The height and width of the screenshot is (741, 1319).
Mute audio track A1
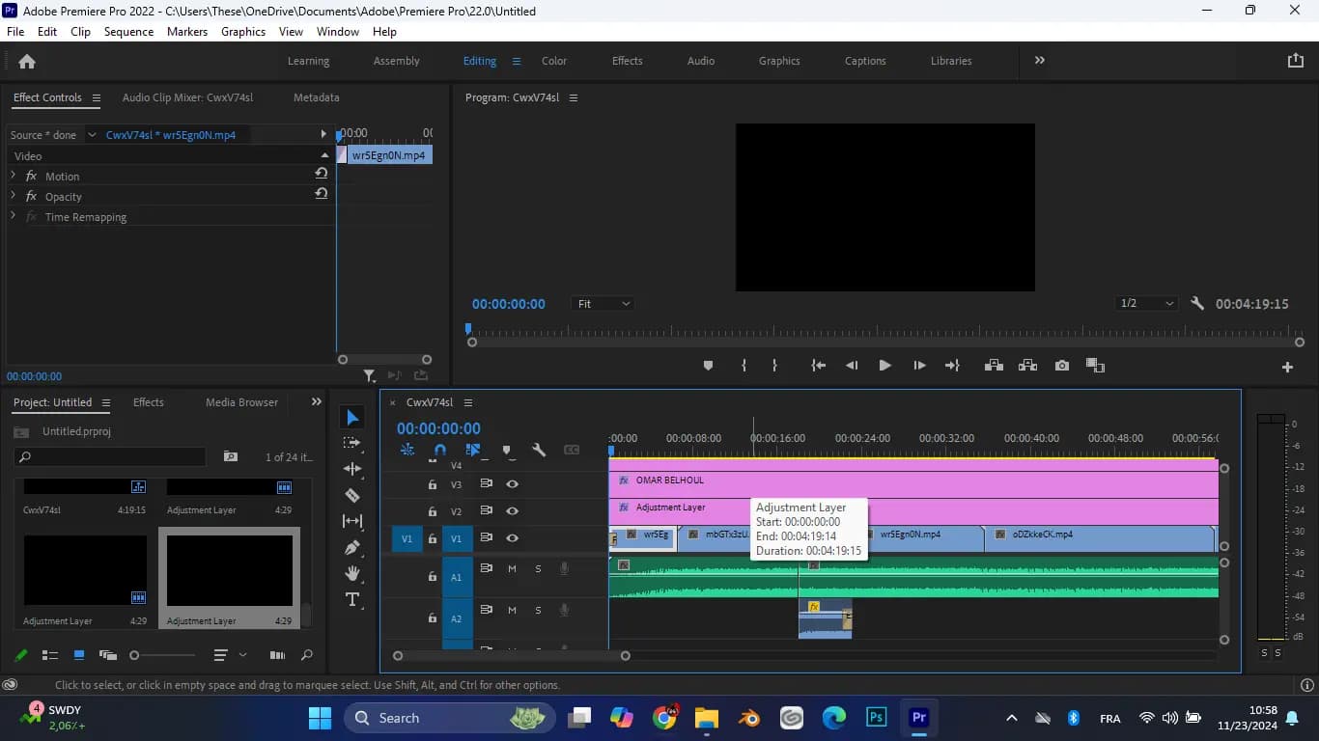[513, 568]
